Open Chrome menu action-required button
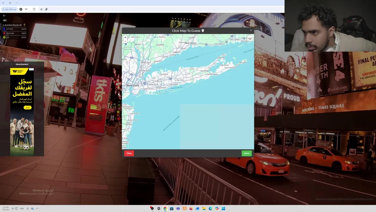 tap(9, 9)
